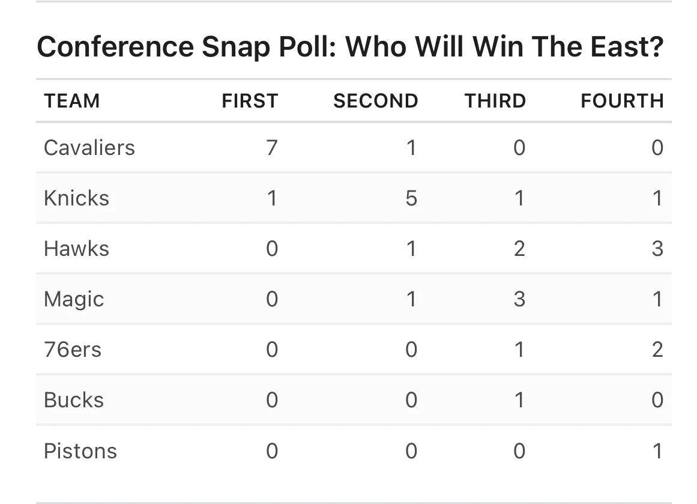The height and width of the screenshot is (504, 697).
Task: Click the poll title heading
Action: coord(350,47)
